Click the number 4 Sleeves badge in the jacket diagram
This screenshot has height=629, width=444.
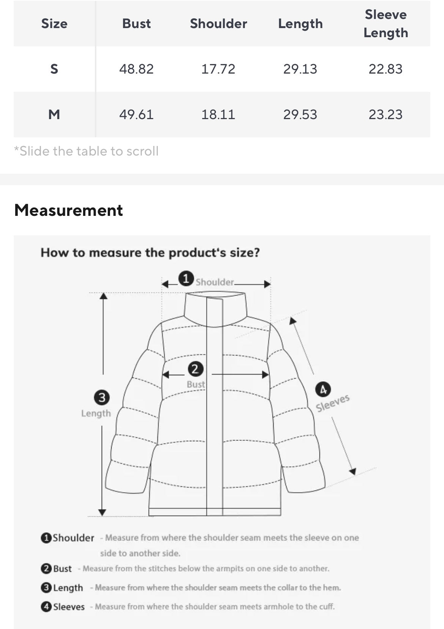pos(323,389)
